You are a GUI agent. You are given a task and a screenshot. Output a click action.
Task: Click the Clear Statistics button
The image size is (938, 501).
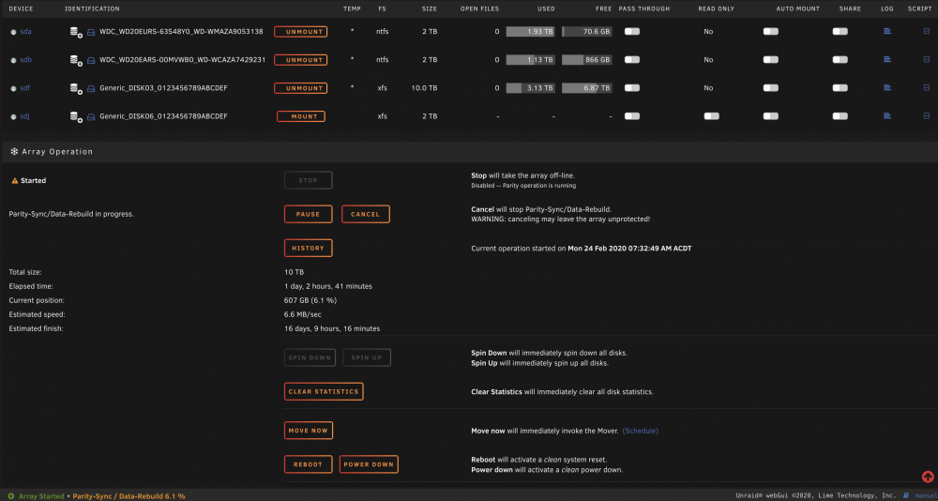(x=324, y=391)
